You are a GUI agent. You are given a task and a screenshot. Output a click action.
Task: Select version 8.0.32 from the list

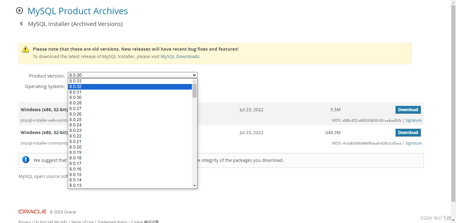(130, 86)
